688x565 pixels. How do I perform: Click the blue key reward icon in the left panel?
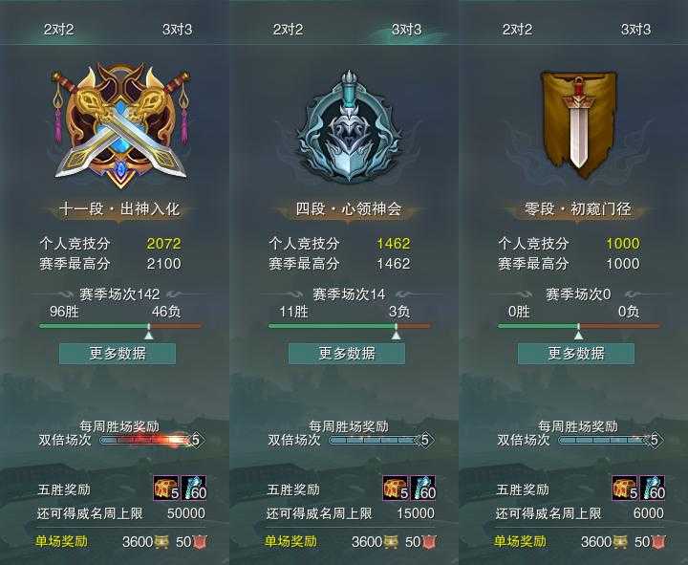coord(193,488)
